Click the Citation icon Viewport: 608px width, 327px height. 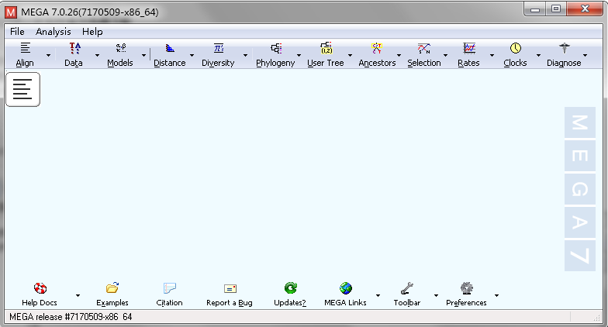(x=169, y=288)
